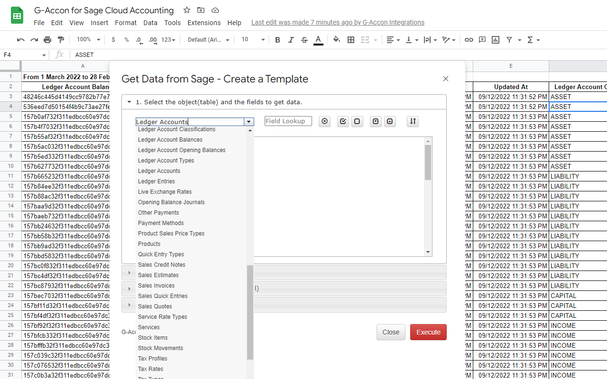The image size is (607, 379).
Task: Open the Help menu
Action: 234,23
